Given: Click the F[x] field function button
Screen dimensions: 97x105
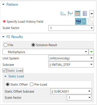Looking at the screenshot, I should tap(78, 21).
